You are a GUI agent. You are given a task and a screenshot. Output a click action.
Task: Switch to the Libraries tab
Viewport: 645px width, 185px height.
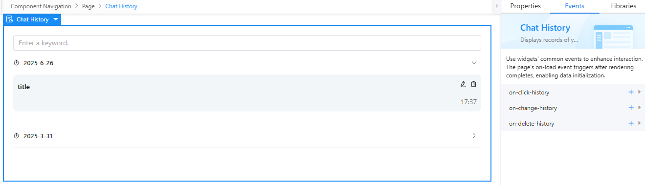click(x=623, y=6)
